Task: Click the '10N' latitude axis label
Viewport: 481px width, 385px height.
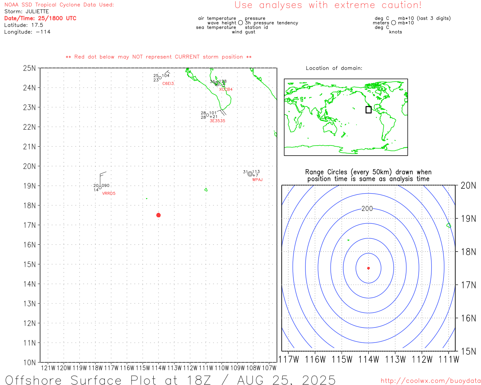Action: pyautogui.click(x=29, y=362)
